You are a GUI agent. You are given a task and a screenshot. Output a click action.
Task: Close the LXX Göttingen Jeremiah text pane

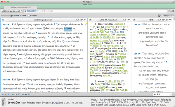pyautogui.click(x=3, y=20)
